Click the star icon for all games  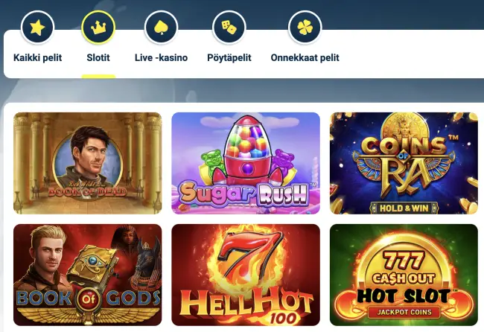click(38, 28)
